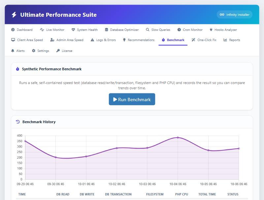This screenshot has height=200, width=264.
Task: Click stopwatch icon beside Synthetic Performance Benchmark
Action: point(17,69)
